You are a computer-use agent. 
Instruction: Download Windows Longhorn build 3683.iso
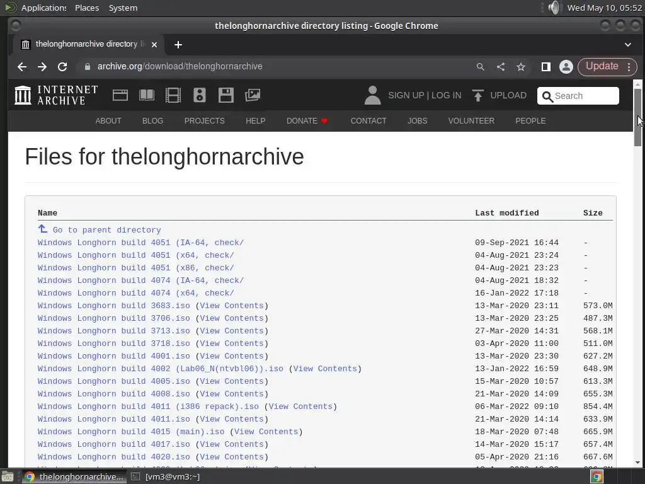114,306
